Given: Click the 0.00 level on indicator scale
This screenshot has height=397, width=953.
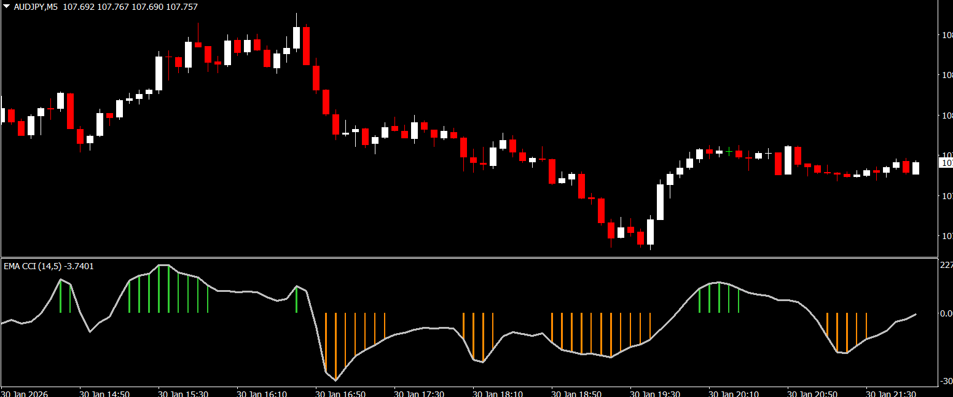Looking at the screenshot, I should pyautogui.click(x=946, y=313).
